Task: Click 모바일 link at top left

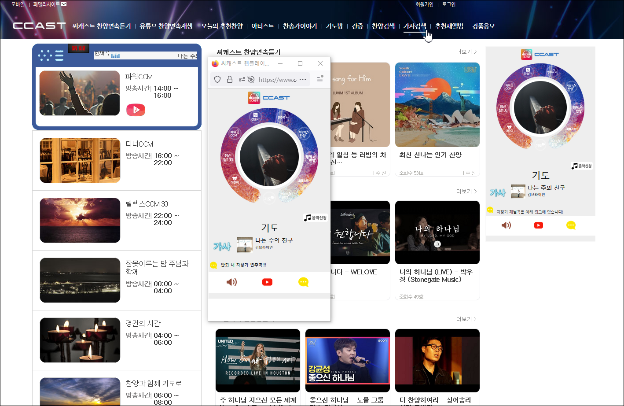Action: 18,4
